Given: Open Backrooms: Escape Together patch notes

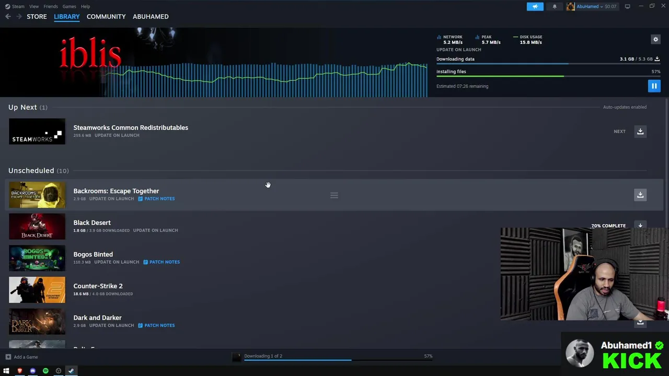Looking at the screenshot, I should tap(157, 198).
